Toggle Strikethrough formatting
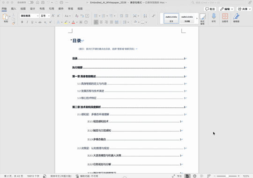The width and height of the screenshot is (253, 178). point(40,22)
